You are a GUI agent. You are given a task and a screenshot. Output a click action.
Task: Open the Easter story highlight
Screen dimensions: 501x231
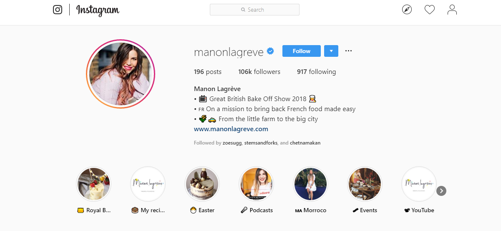click(202, 184)
